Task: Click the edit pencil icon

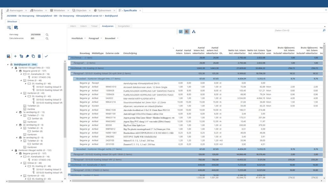Action: click(x=27, y=56)
